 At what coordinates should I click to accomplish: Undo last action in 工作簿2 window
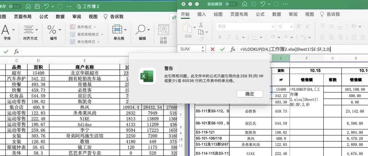(46, 6)
